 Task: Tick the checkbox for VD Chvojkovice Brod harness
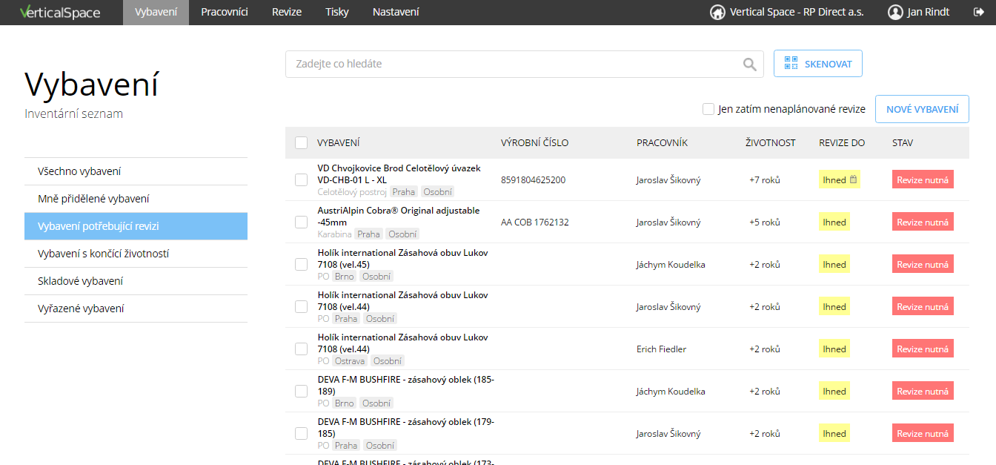[301, 179]
